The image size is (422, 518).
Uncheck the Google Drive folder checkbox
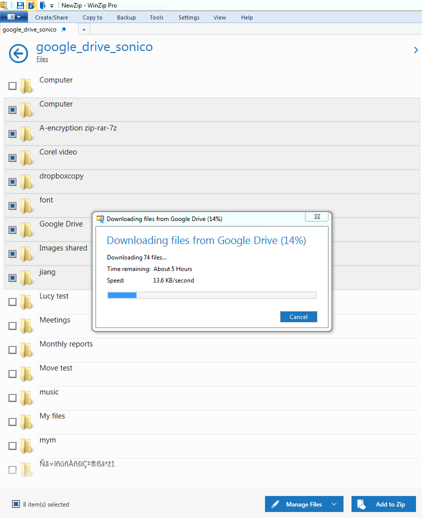tap(12, 230)
